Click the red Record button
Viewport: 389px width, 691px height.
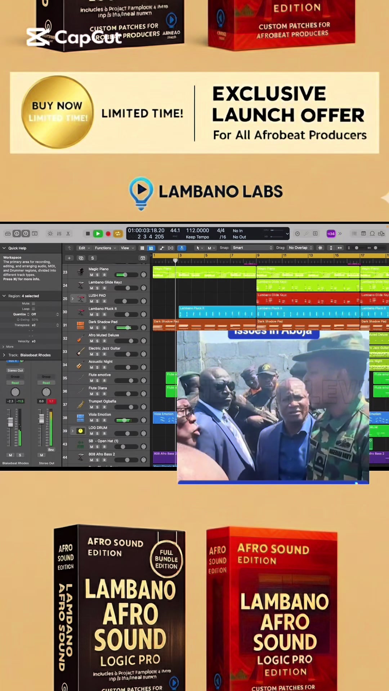pos(108,234)
